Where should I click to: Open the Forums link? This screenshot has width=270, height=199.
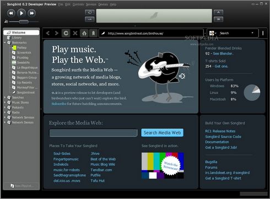point(211,168)
